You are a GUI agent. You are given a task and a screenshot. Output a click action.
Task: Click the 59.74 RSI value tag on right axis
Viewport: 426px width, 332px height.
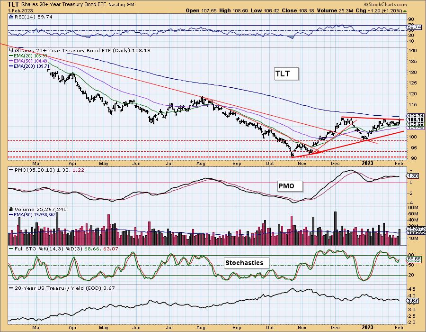point(414,27)
